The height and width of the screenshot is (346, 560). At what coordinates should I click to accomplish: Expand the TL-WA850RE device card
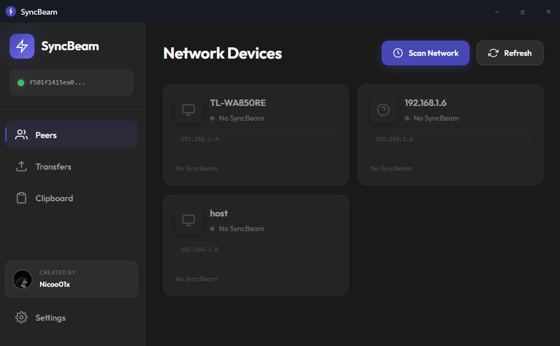[255, 135]
